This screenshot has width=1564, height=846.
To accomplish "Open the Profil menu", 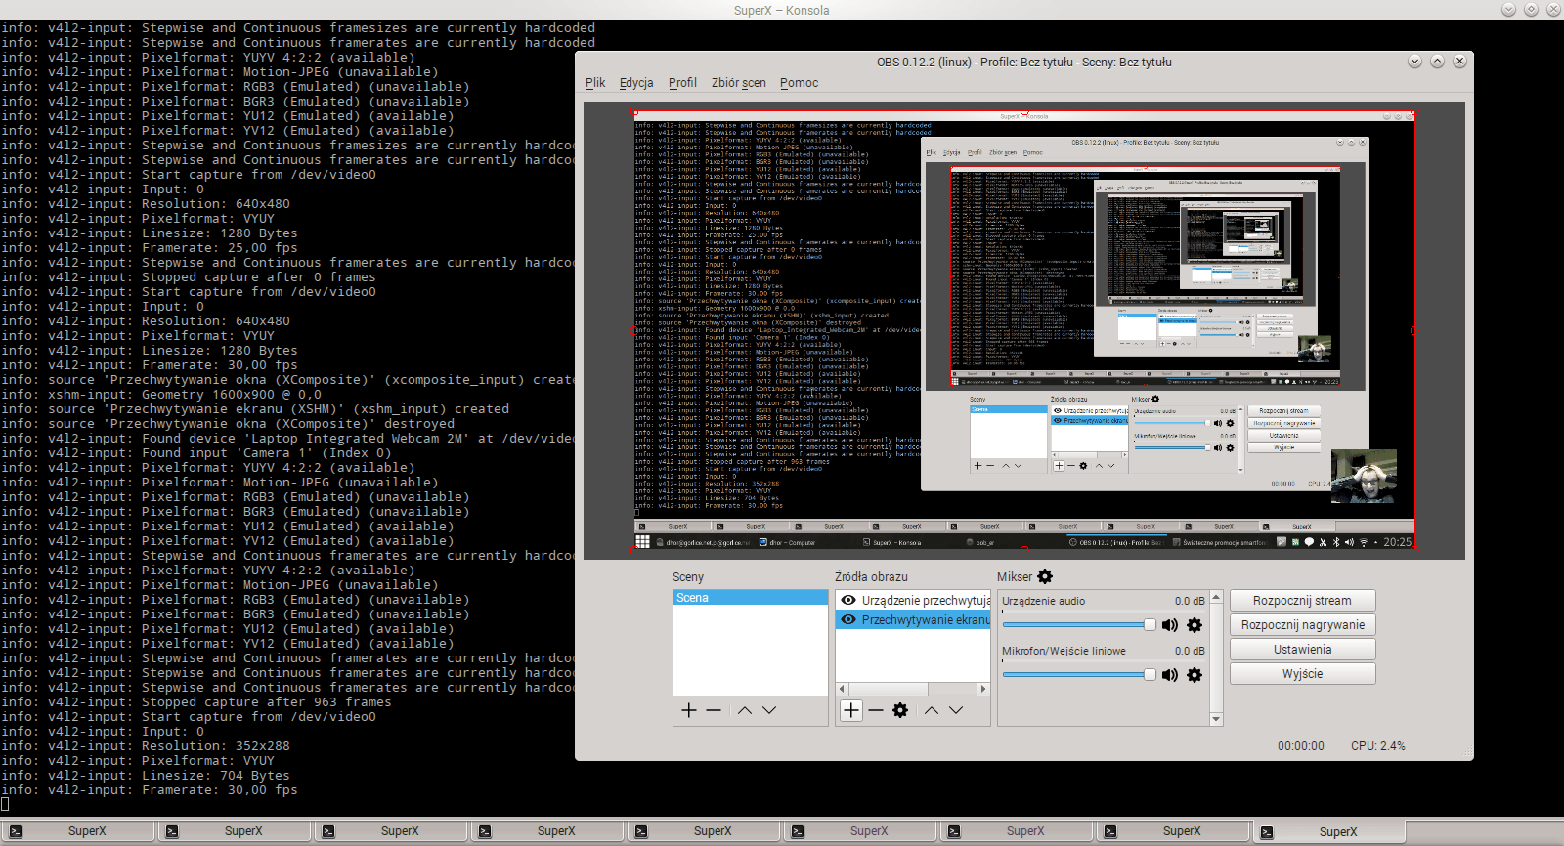I will (682, 83).
